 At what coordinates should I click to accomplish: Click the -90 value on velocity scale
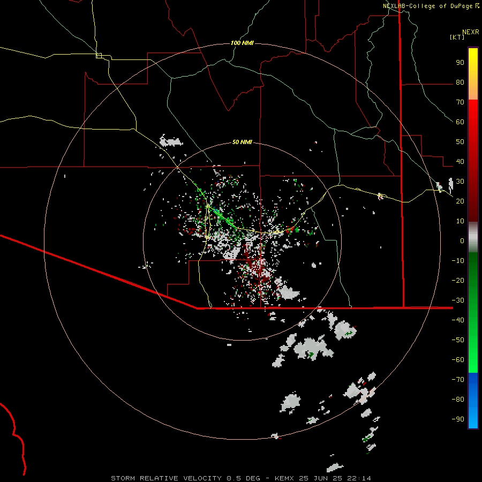458,419
